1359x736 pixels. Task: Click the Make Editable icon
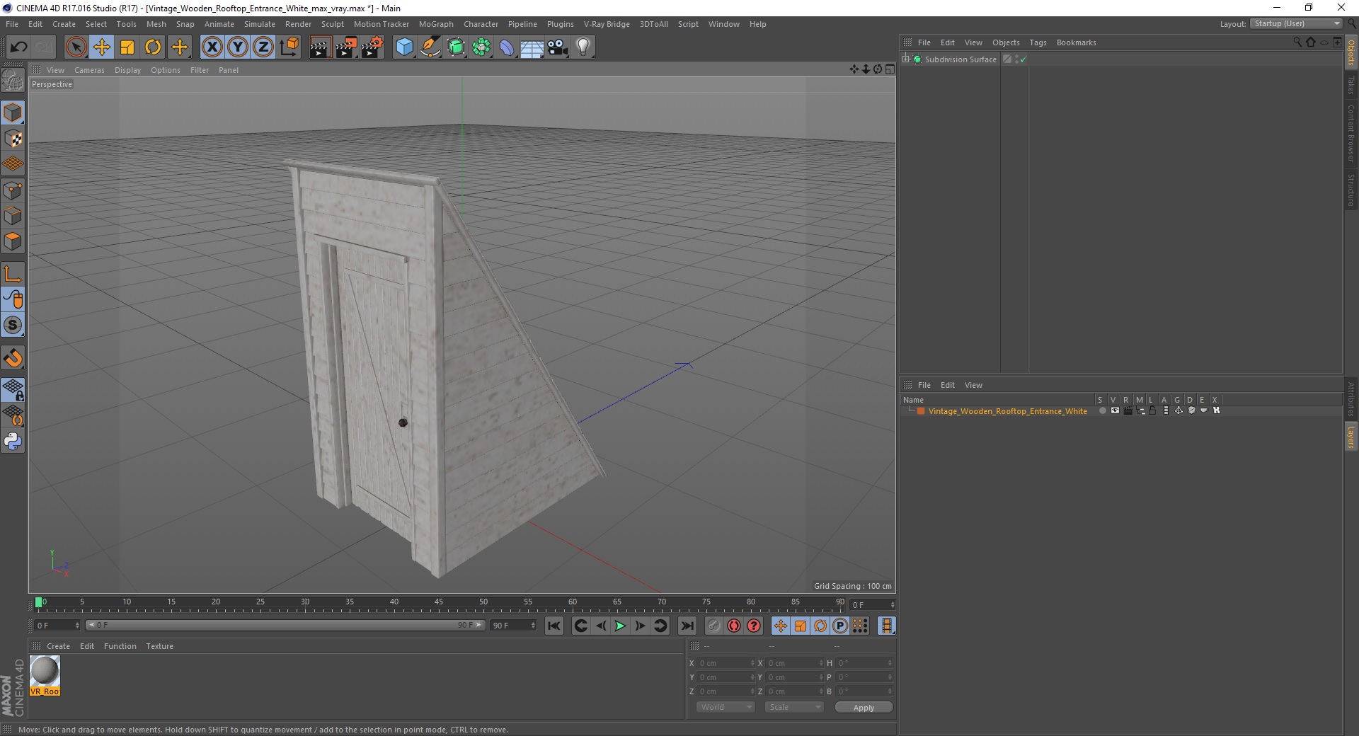click(13, 81)
